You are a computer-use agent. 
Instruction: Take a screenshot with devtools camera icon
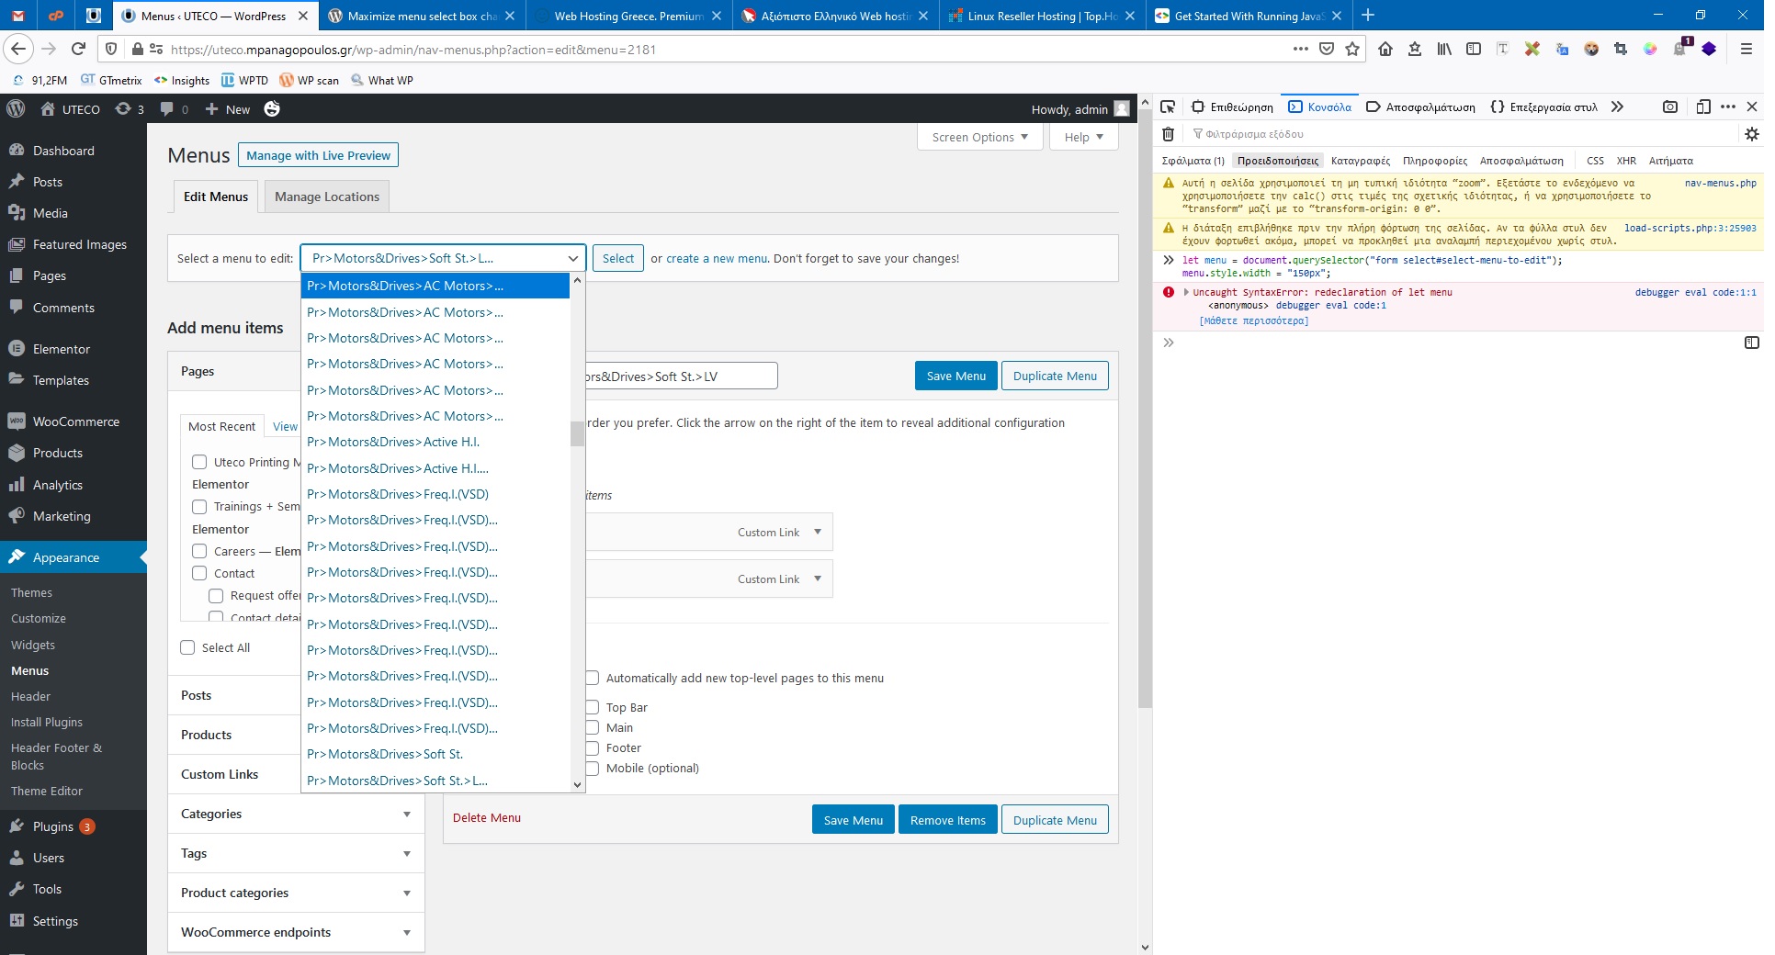(1670, 107)
